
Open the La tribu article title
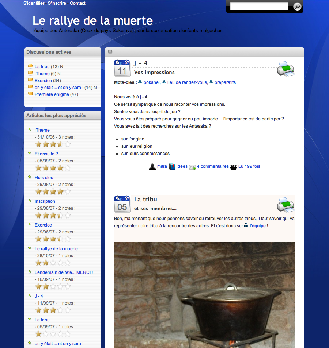click(146, 199)
